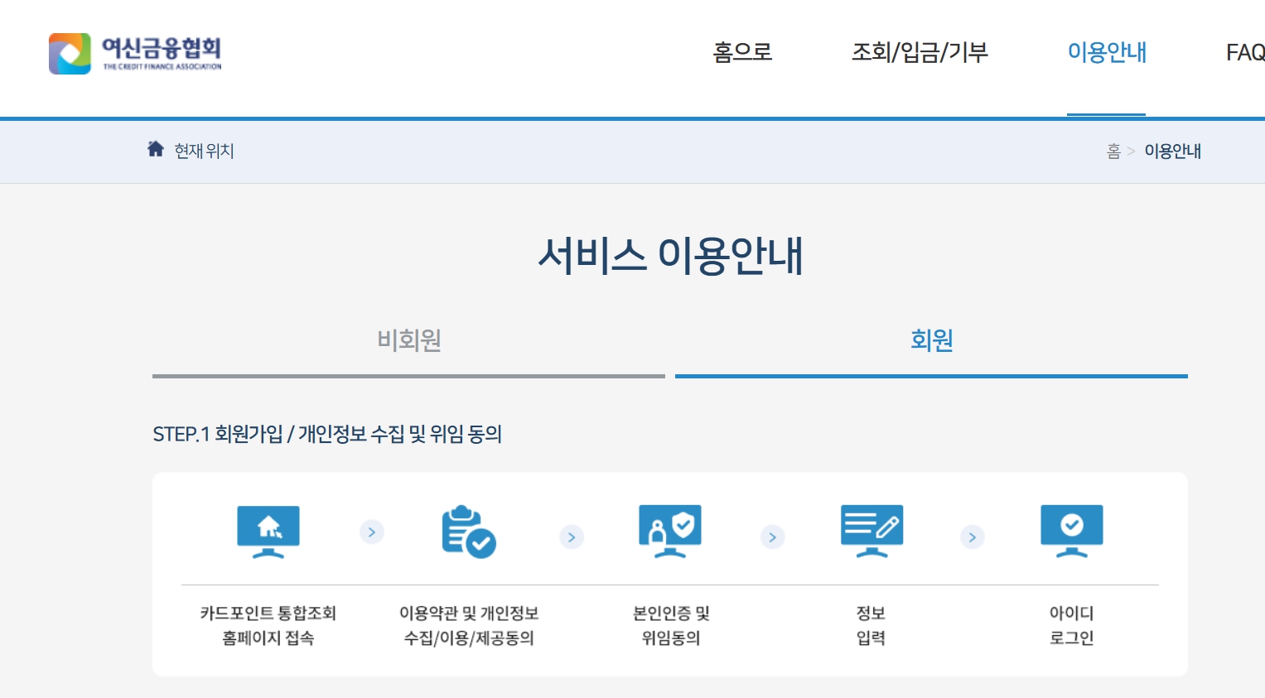Select the 조회/입금/기부 navigation item
The height and width of the screenshot is (698, 1265).
click(920, 53)
